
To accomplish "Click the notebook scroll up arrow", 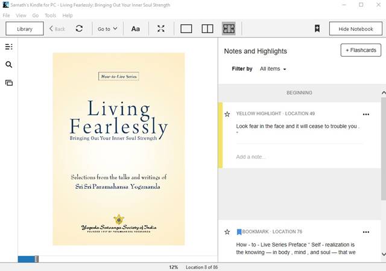I will point(384,93).
